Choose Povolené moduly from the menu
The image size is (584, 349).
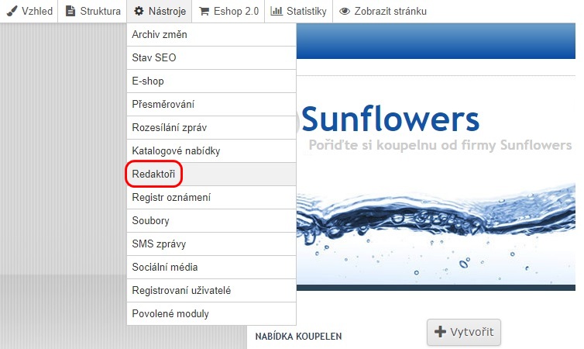211,313
